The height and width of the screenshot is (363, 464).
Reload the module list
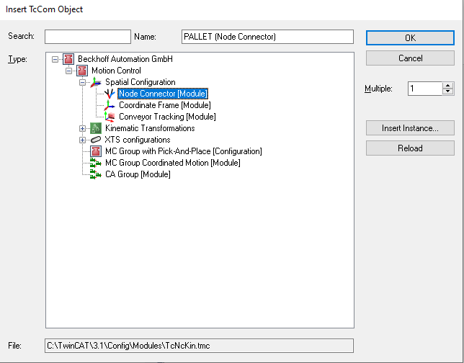tap(410, 148)
